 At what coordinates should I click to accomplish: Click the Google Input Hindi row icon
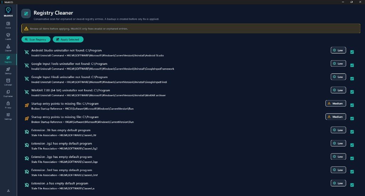27,79
